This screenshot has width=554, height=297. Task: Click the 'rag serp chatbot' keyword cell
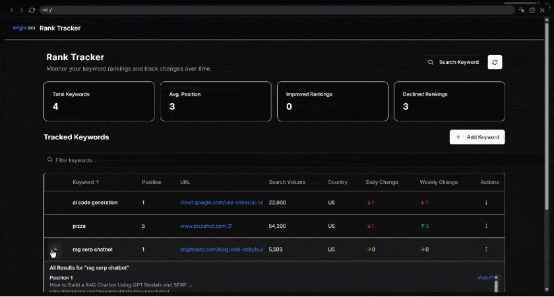[x=92, y=249]
